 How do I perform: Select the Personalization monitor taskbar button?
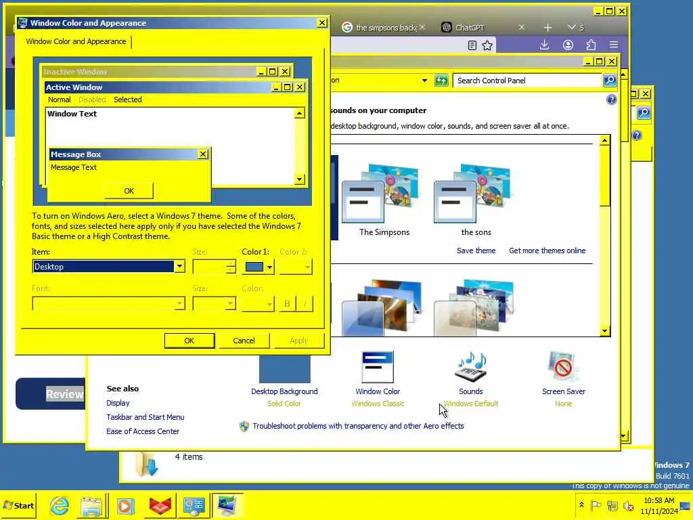227,505
